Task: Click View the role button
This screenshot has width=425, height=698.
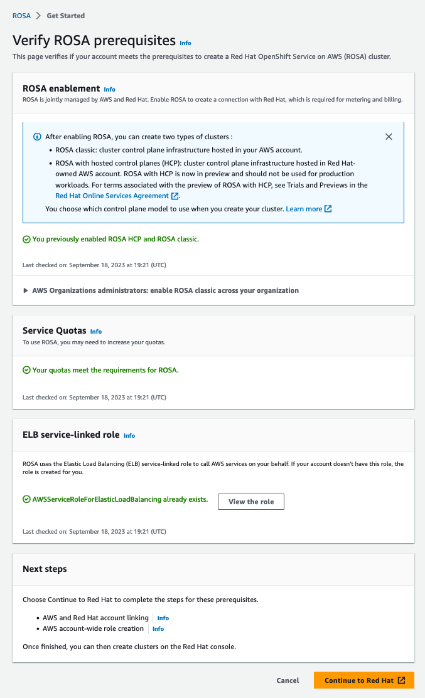Action: coord(251,502)
